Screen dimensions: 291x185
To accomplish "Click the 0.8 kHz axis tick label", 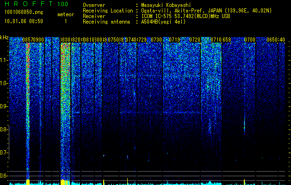I will 4,129.
